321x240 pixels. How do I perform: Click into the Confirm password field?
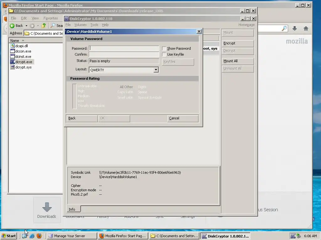pyautogui.click(x=124, y=54)
